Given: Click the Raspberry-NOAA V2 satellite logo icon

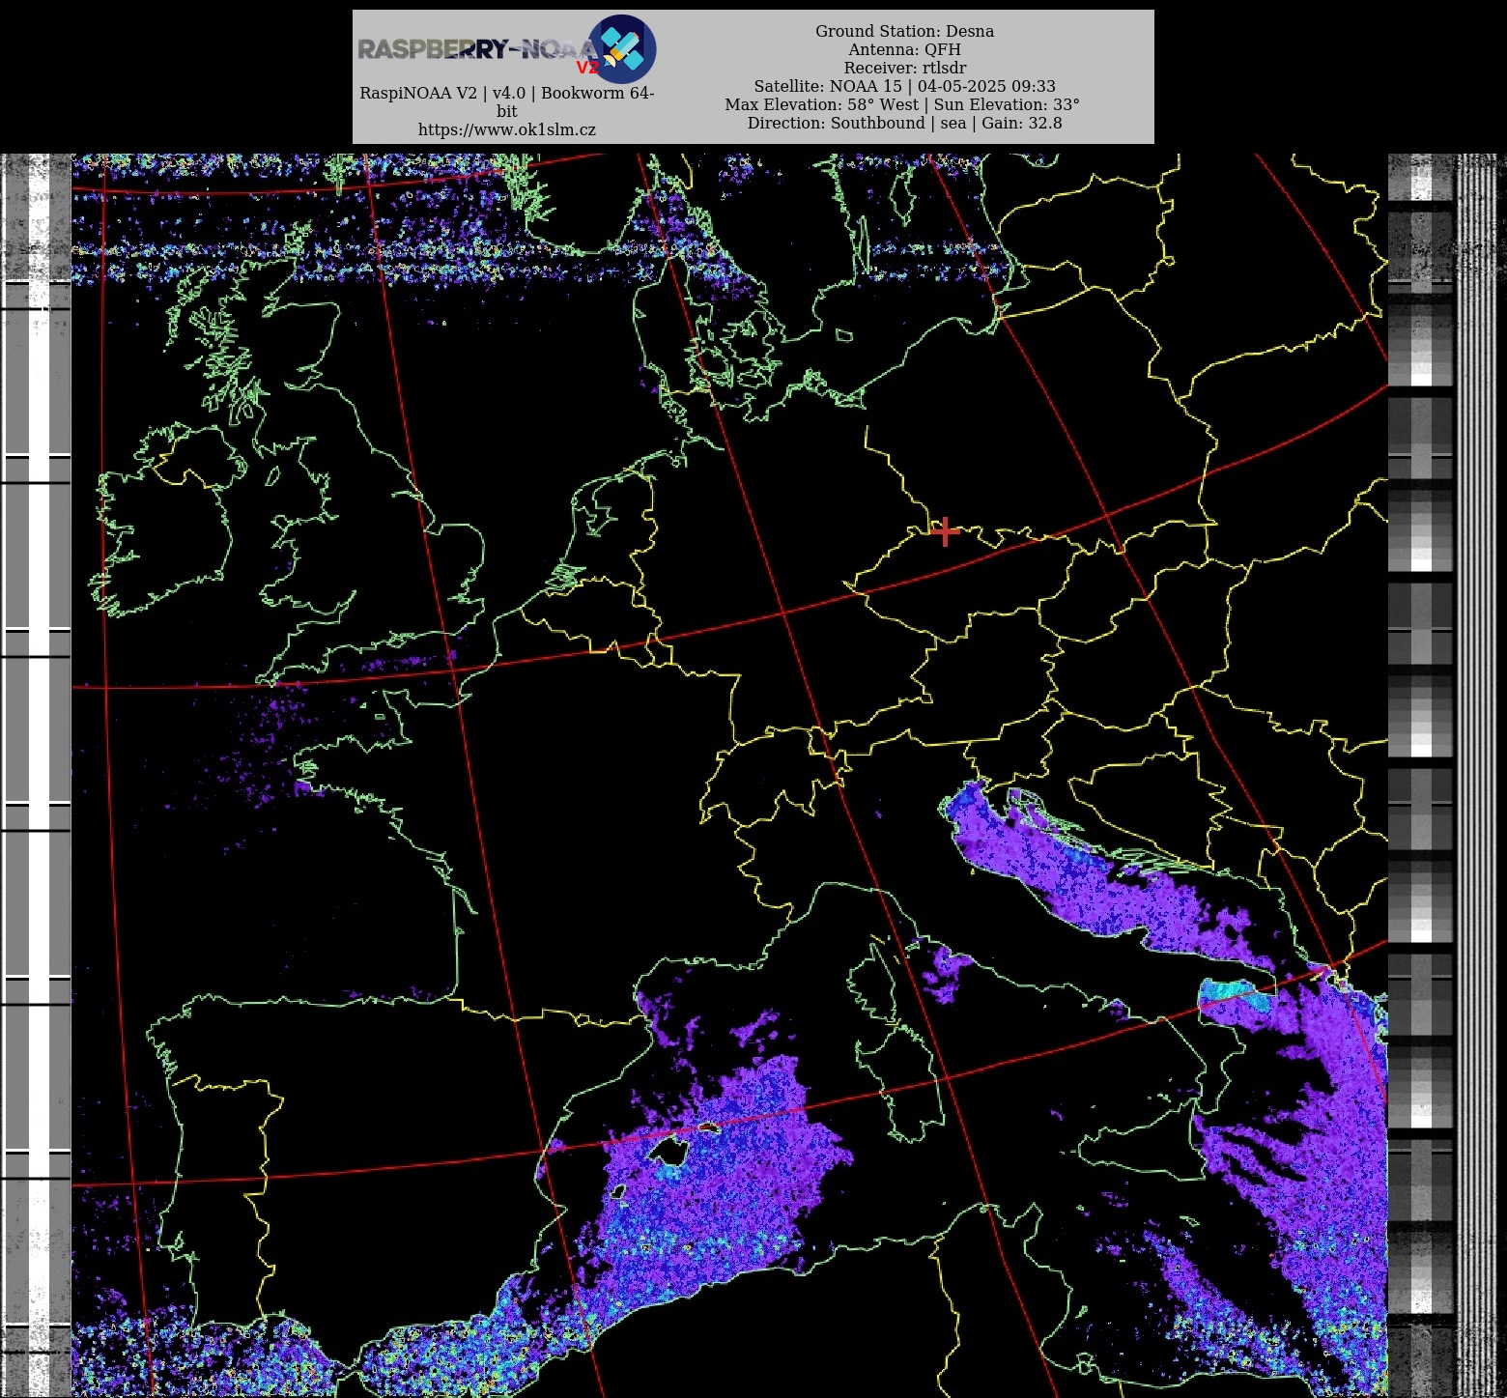Looking at the screenshot, I should click(622, 48).
